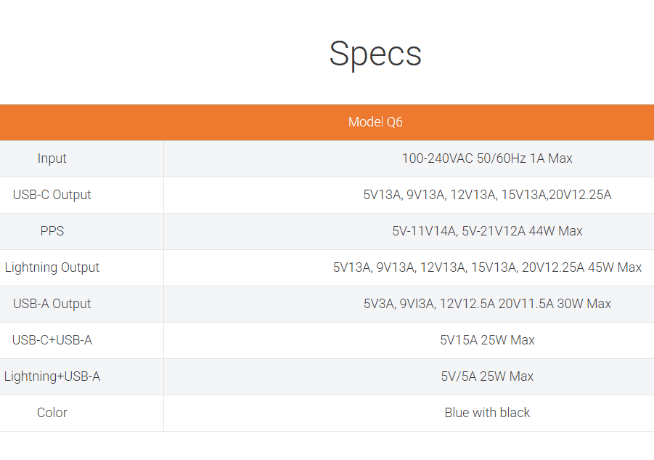Click the USB-C Output voltage specifications

tap(487, 195)
